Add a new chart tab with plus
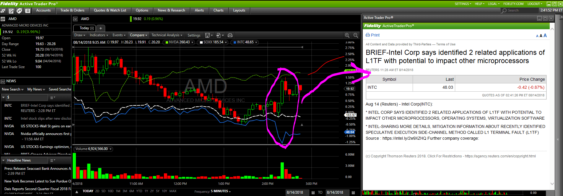The width and height of the screenshot is (563, 196). point(101,28)
